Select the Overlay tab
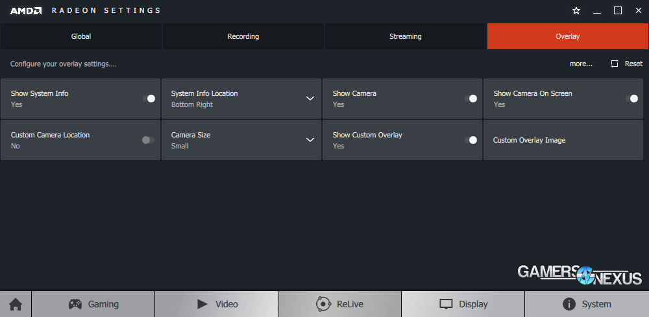The height and width of the screenshot is (317, 649). coord(568,36)
